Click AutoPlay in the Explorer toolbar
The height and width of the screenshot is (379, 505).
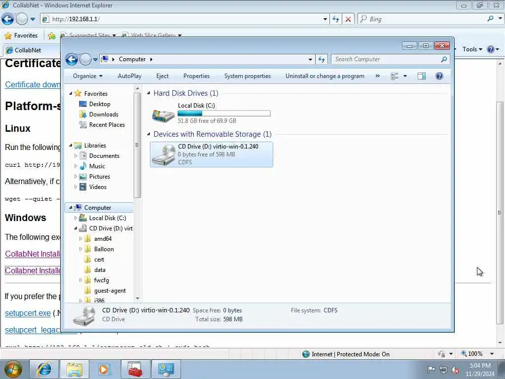click(130, 76)
